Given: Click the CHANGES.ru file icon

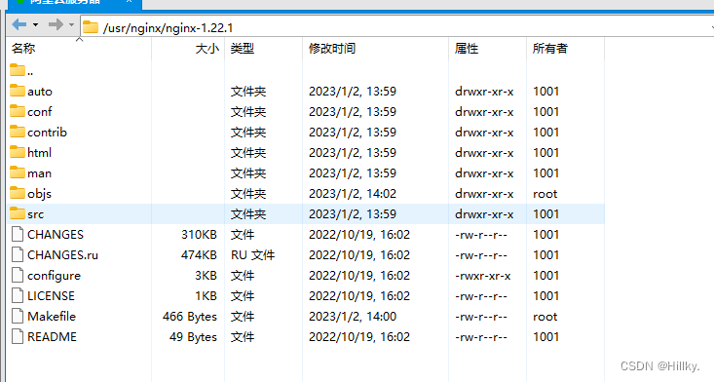Looking at the screenshot, I should [18, 254].
